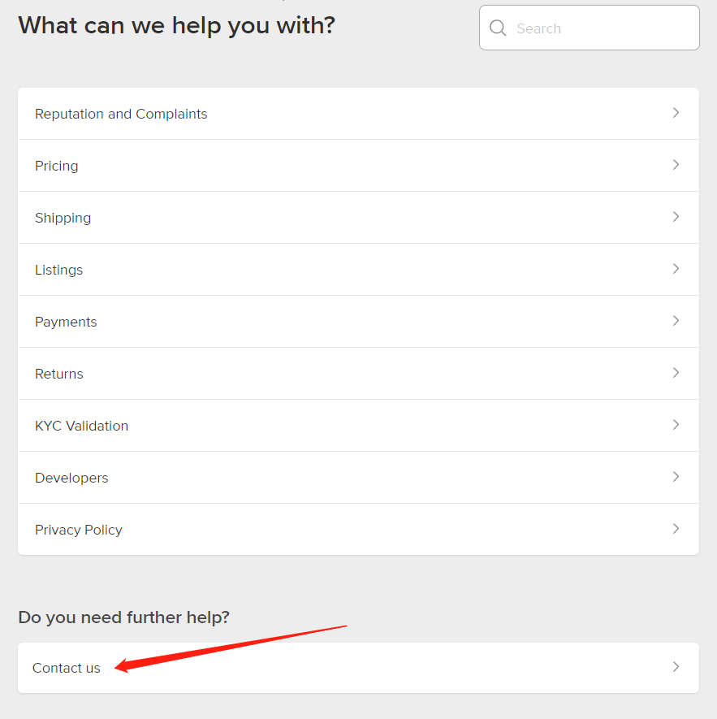The height and width of the screenshot is (719, 717).
Task: Click the Payments row chevron
Action: point(676,321)
